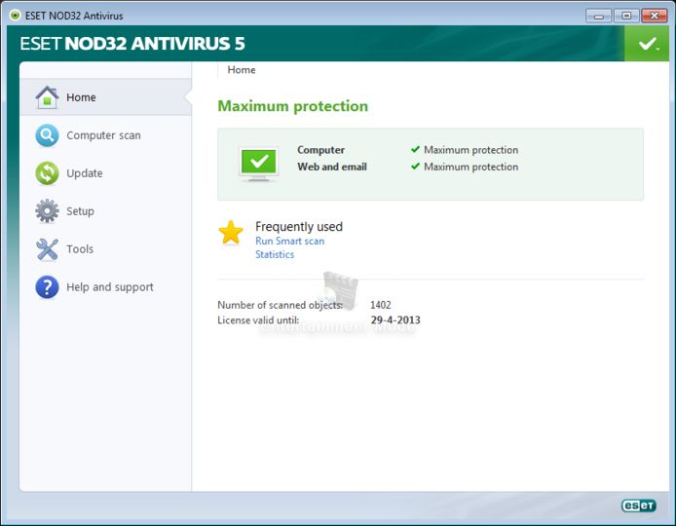
Task: Click the license date 29-4-2013
Action: pyautogui.click(x=395, y=319)
